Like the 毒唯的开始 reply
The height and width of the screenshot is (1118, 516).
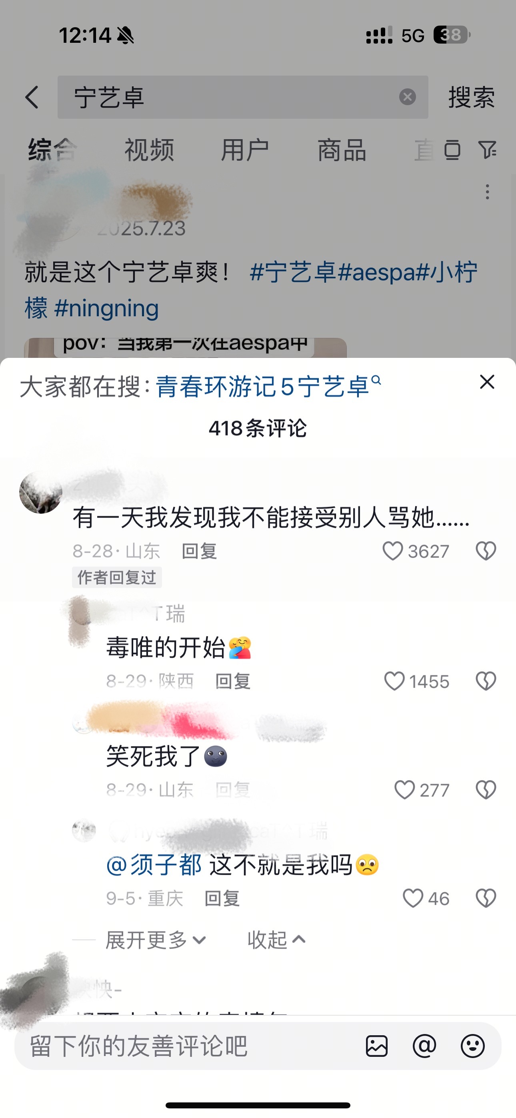tap(394, 681)
